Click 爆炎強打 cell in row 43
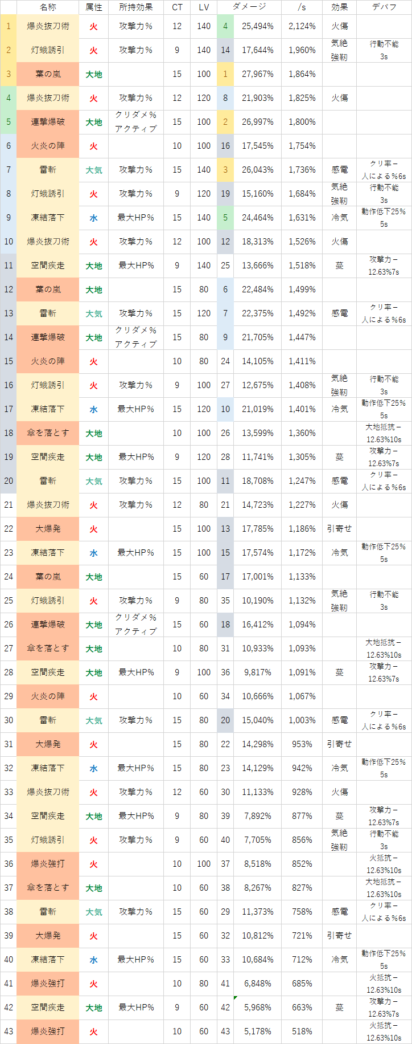The height and width of the screenshot is (1044, 412). (48, 1031)
